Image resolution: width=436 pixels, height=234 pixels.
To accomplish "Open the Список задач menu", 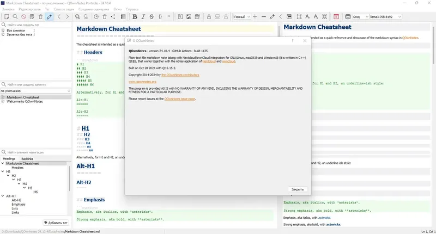I will click(x=64, y=9).
